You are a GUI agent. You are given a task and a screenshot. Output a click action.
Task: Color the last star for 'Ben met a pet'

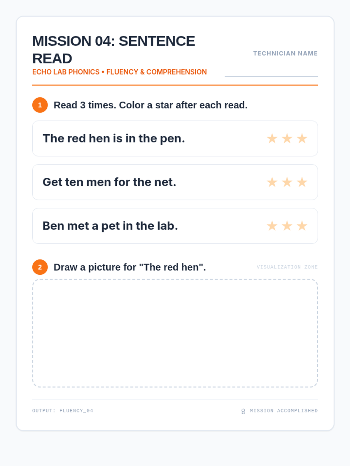[x=302, y=226]
